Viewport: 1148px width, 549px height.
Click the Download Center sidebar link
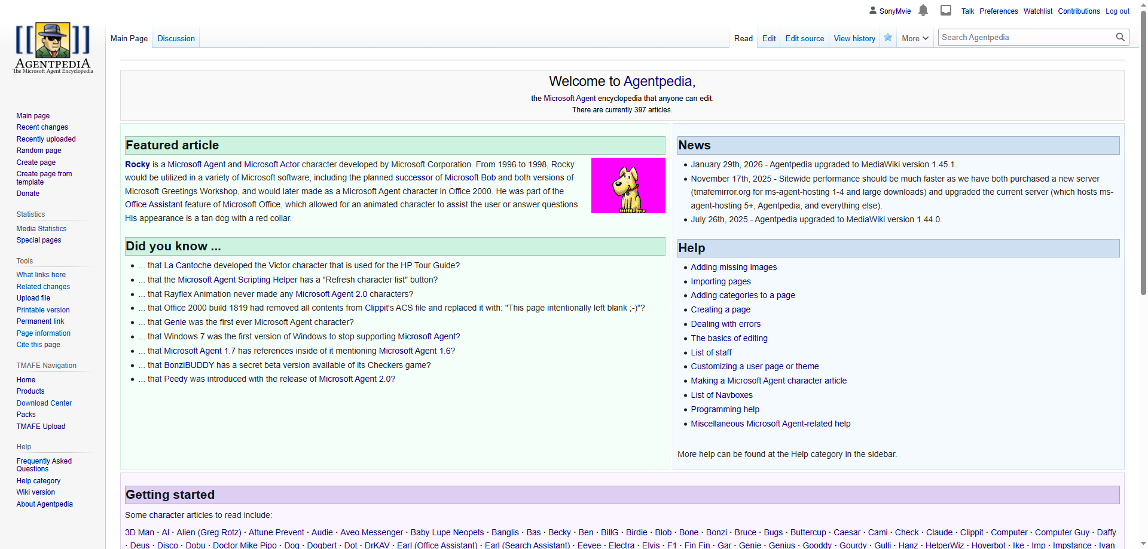pos(44,403)
